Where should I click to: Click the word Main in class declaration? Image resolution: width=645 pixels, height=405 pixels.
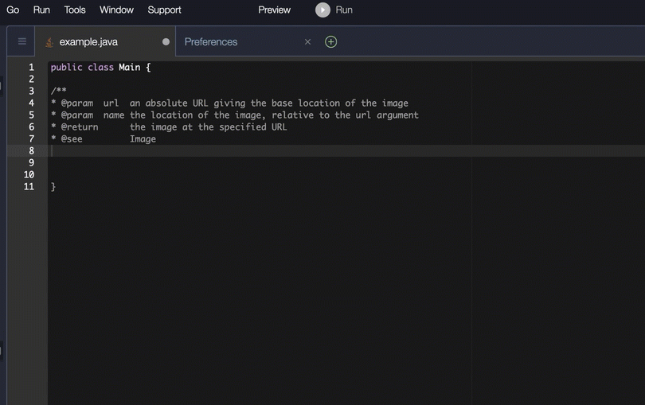point(130,68)
